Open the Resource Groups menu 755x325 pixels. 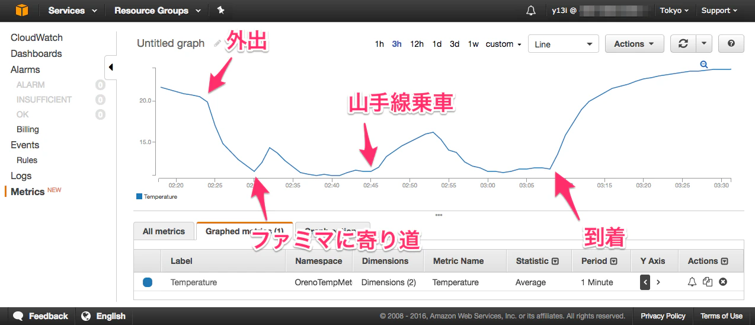point(157,11)
